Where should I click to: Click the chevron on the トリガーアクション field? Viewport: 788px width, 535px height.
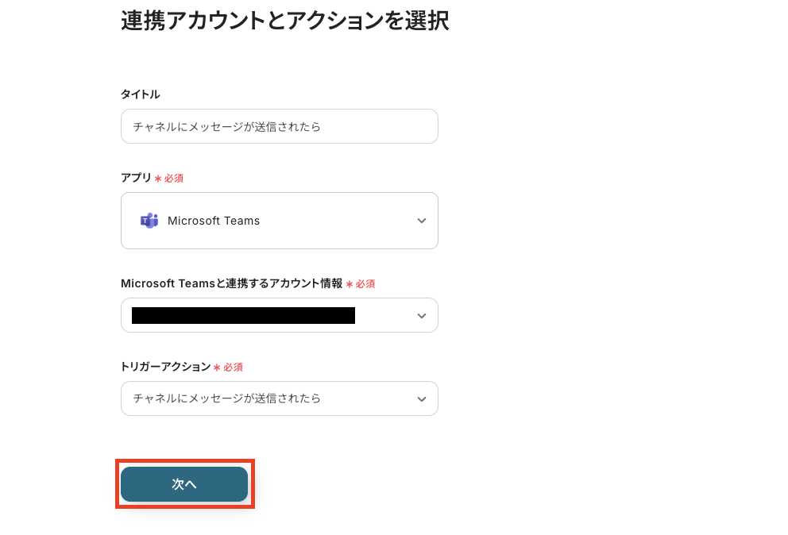click(x=422, y=398)
